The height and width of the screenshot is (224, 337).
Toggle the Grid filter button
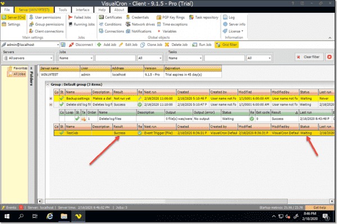[x=226, y=45]
